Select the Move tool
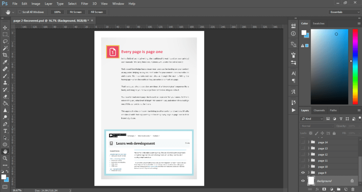Viewport: 362px width, 192px height. (x=5, y=28)
